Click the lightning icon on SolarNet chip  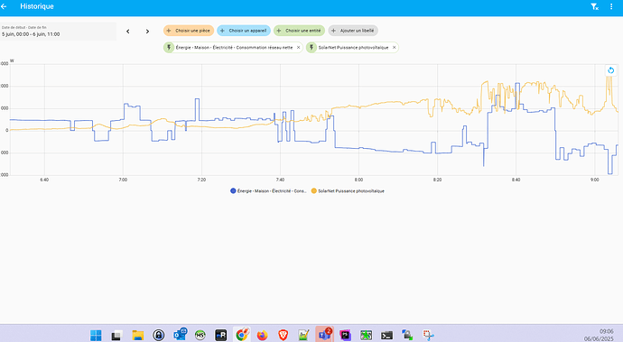tap(311, 48)
